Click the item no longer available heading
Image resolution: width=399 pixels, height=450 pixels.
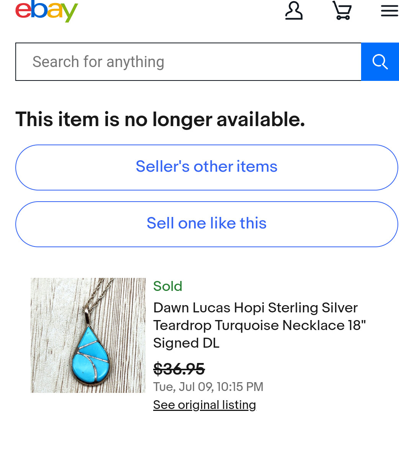tap(160, 119)
